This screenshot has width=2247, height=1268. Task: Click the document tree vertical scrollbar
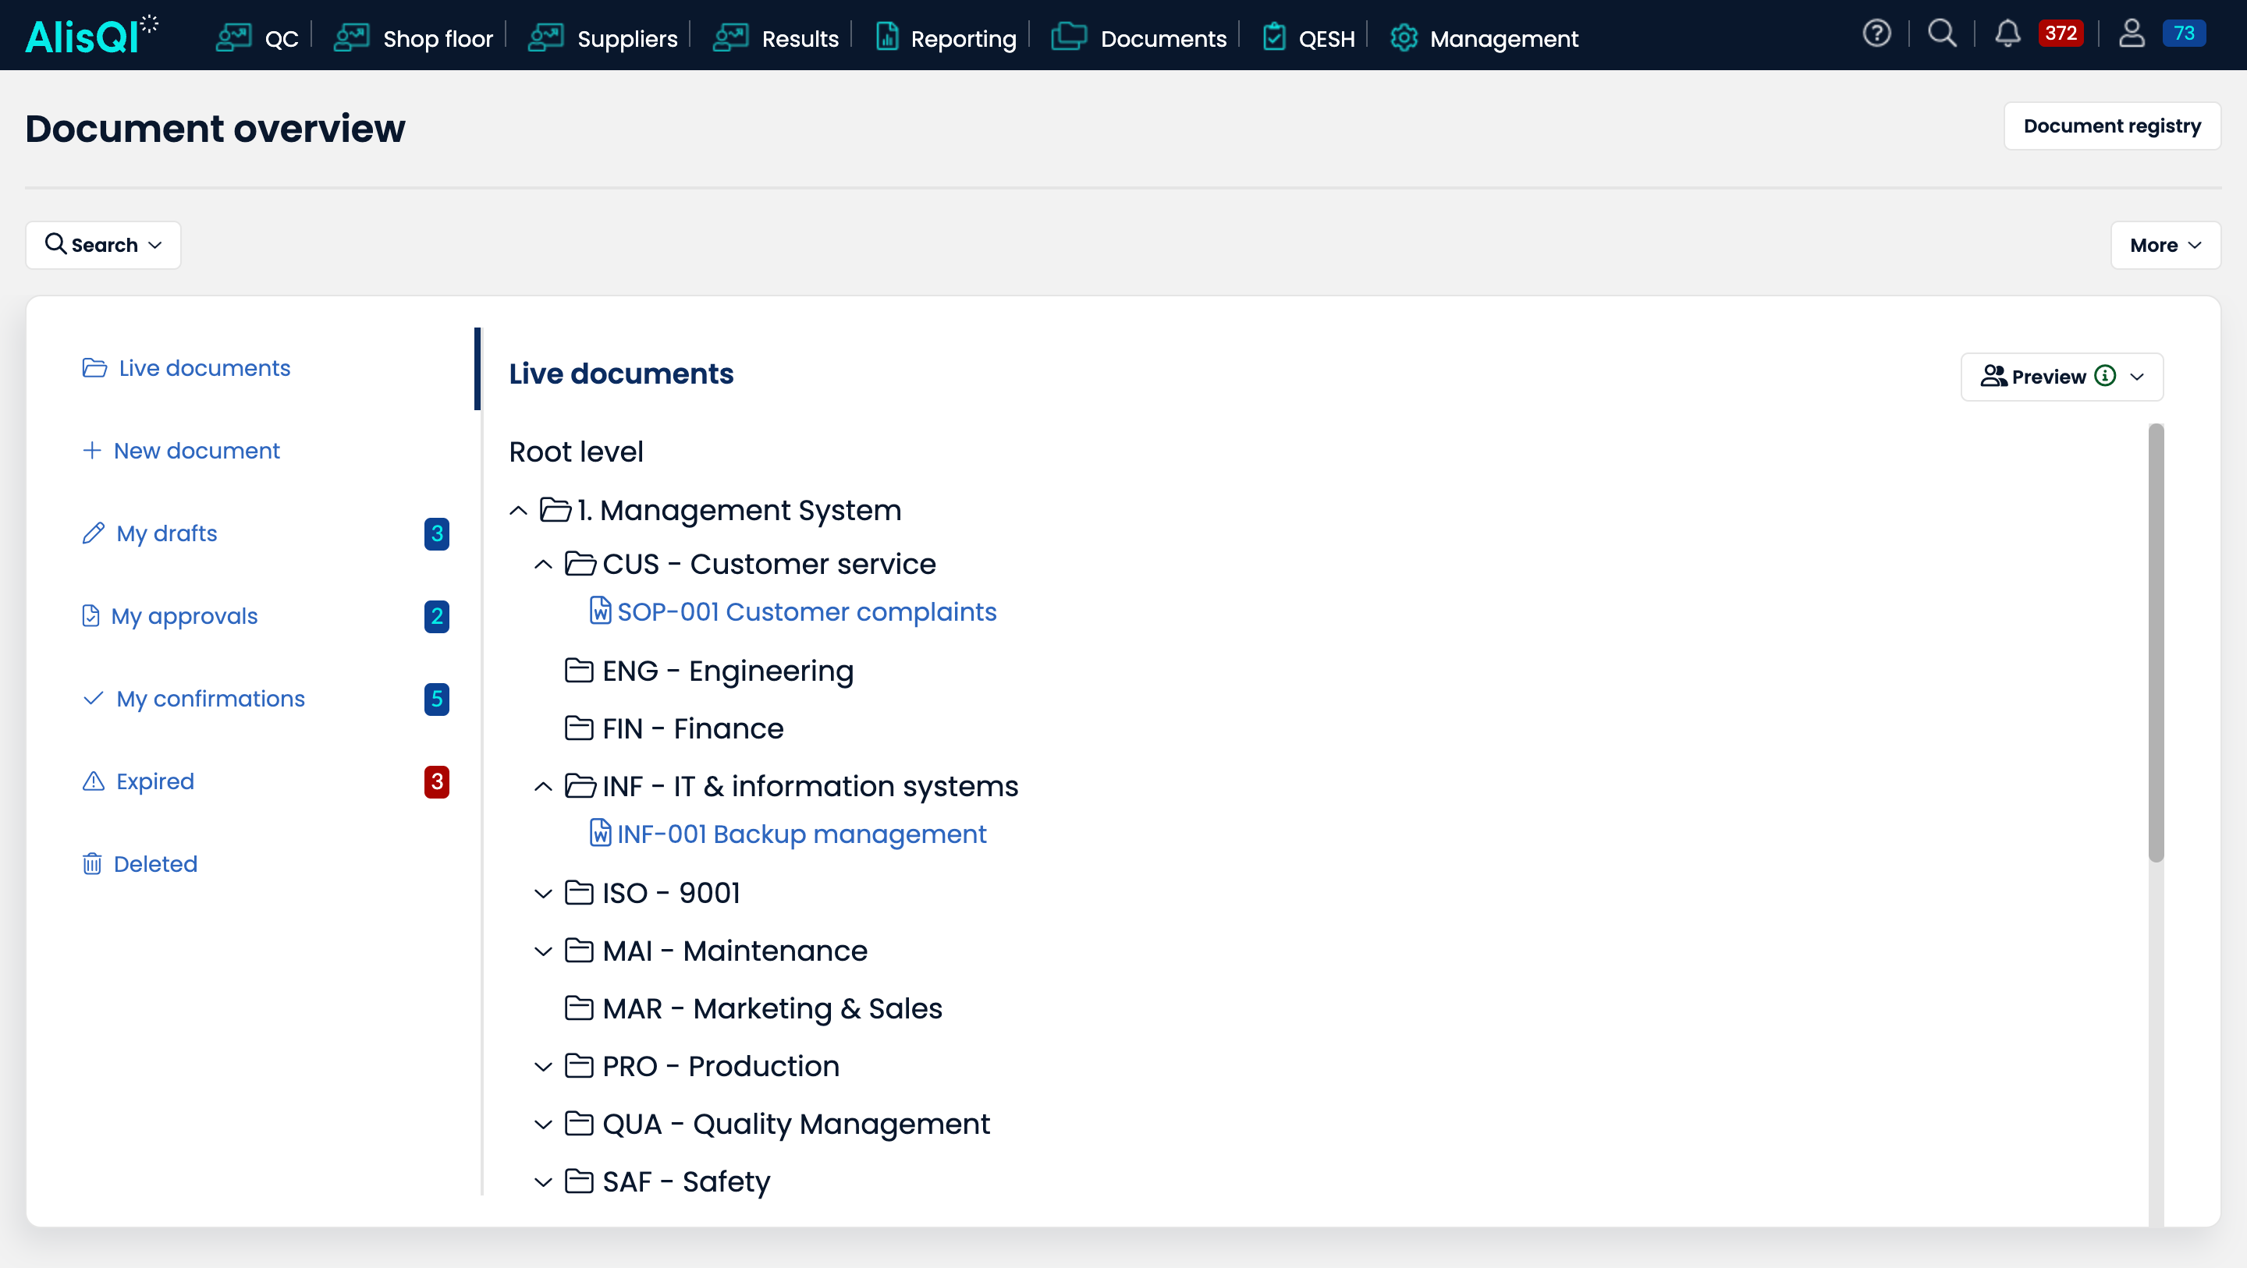2156,643
